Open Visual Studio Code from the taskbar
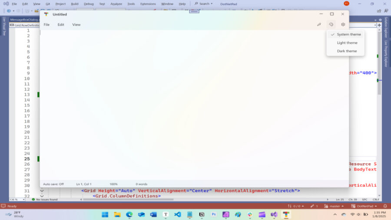Image resolution: width=391 pixels, height=220 pixels. click(178, 214)
